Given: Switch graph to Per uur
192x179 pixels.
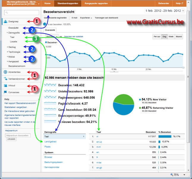Looking at the screenshot, I should (x=157, y=37).
